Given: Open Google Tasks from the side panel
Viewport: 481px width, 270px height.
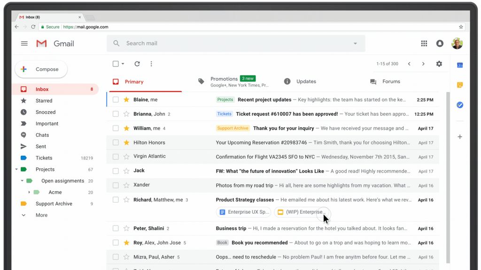Looking at the screenshot, I should pyautogui.click(x=459, y=105).
